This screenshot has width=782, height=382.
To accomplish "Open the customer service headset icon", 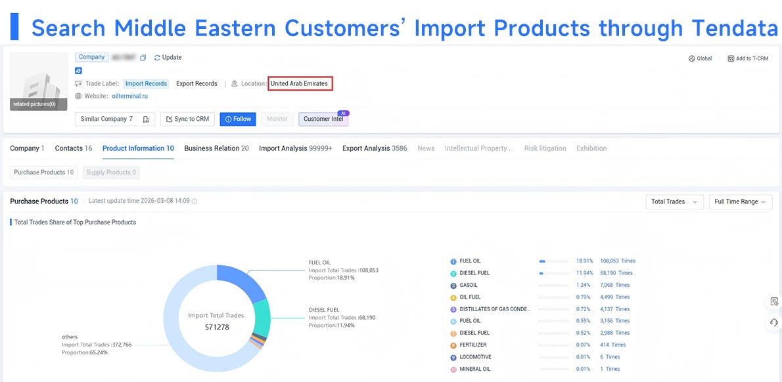I will 774,322.
